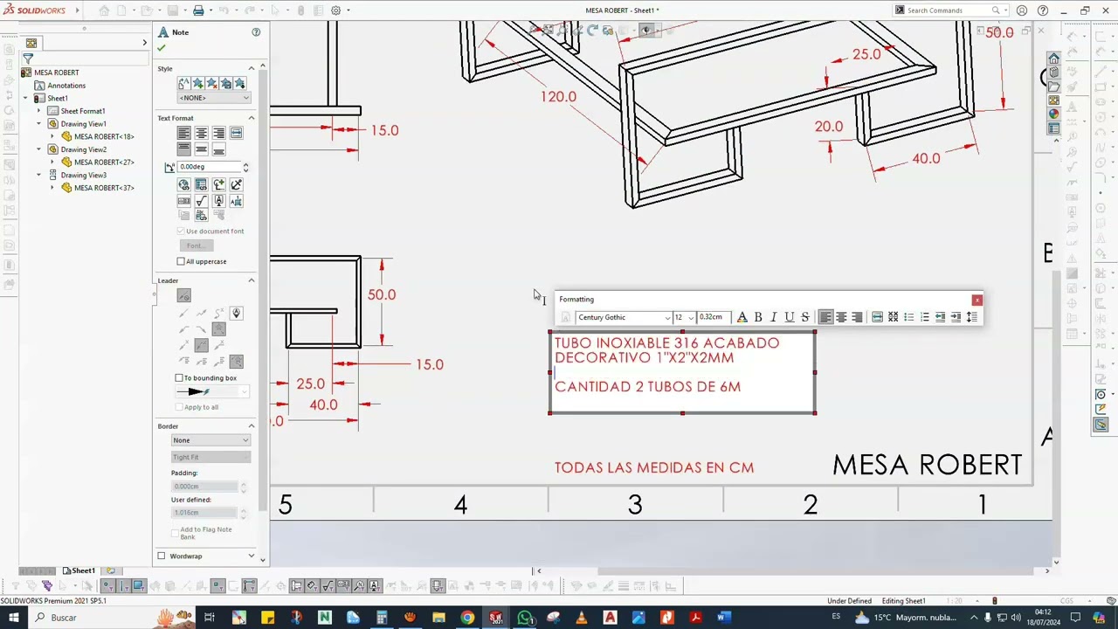1118x629 pixels.
Task: Select MESA ROBERT<27> in tree
Action: [x=104, y=162]
